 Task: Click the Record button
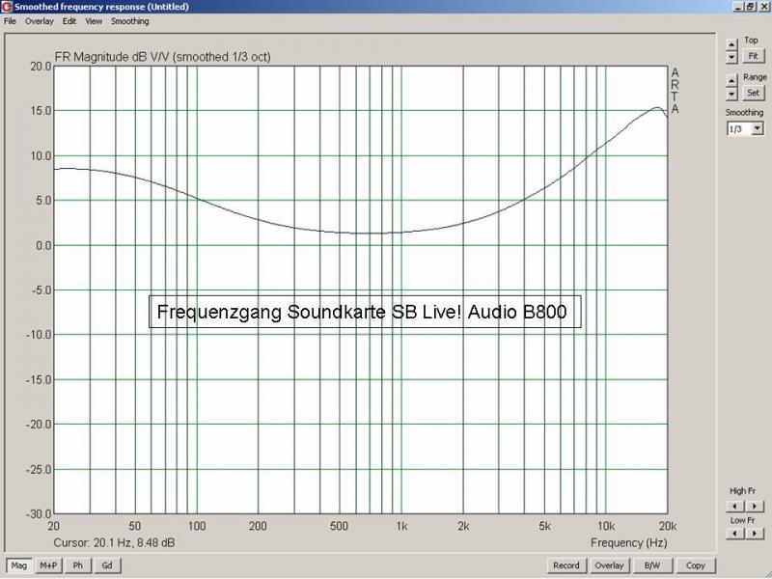click(x=566, y=565)
